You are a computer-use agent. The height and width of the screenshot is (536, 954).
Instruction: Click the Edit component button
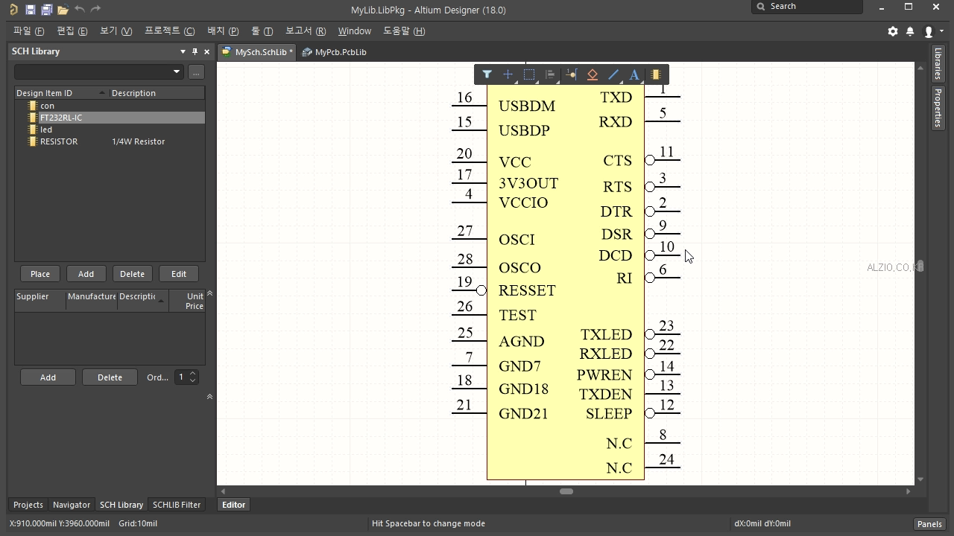178,274
